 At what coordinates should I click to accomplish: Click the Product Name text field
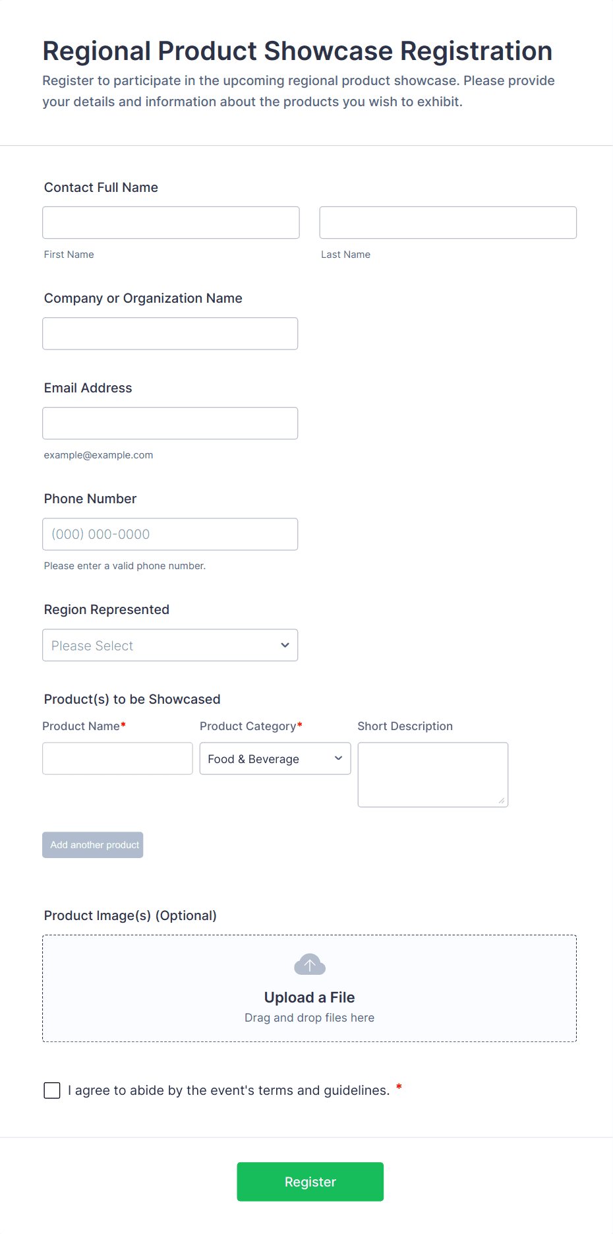(x=117, y=758)
